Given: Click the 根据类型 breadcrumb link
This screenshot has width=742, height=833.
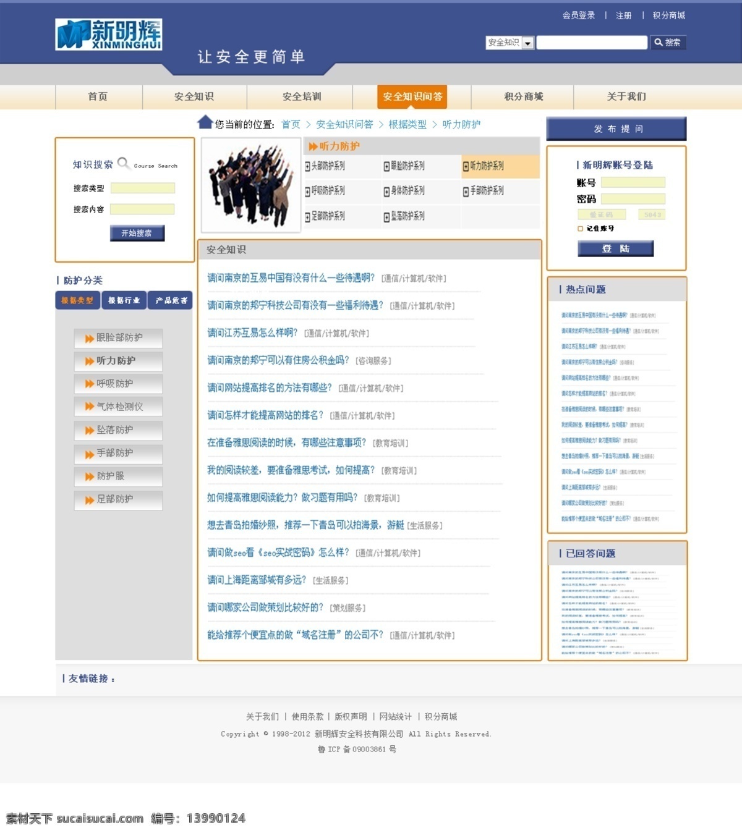Looking at the screenshot, I should coord(407,124).
